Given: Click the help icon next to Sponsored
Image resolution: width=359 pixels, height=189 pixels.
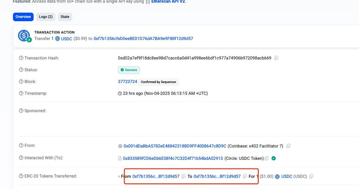Looking at the screenshot, I should pos(21,110).
